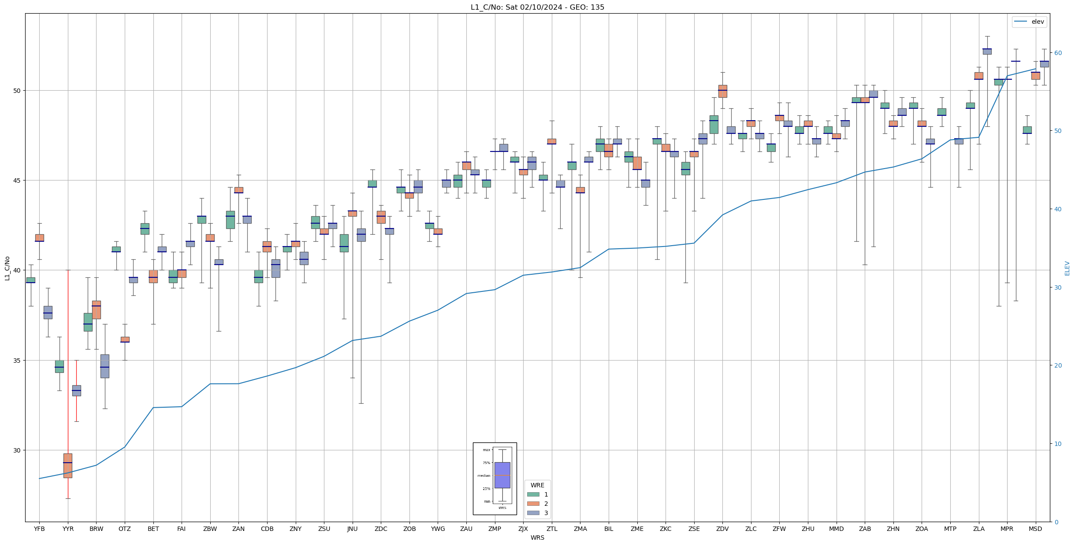Click the WRS x-axis title

tap(537, 538)
